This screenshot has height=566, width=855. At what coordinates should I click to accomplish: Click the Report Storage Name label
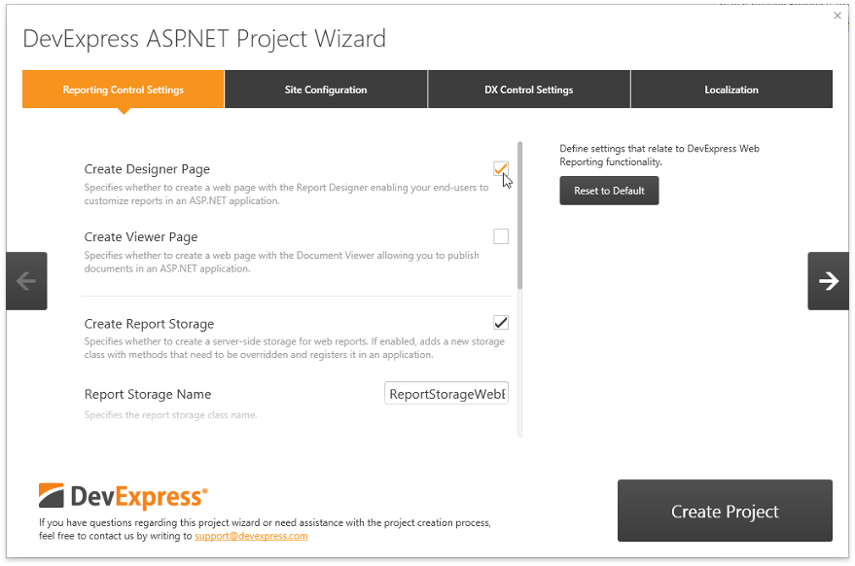point(148,394)
